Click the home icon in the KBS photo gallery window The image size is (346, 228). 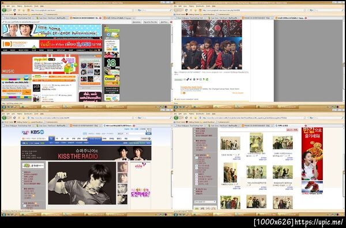[195, 118]
